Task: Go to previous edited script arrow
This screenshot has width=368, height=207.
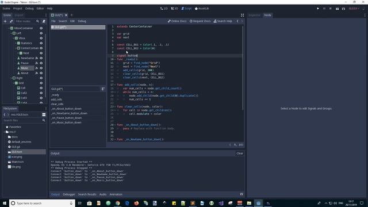Action: 237,21
